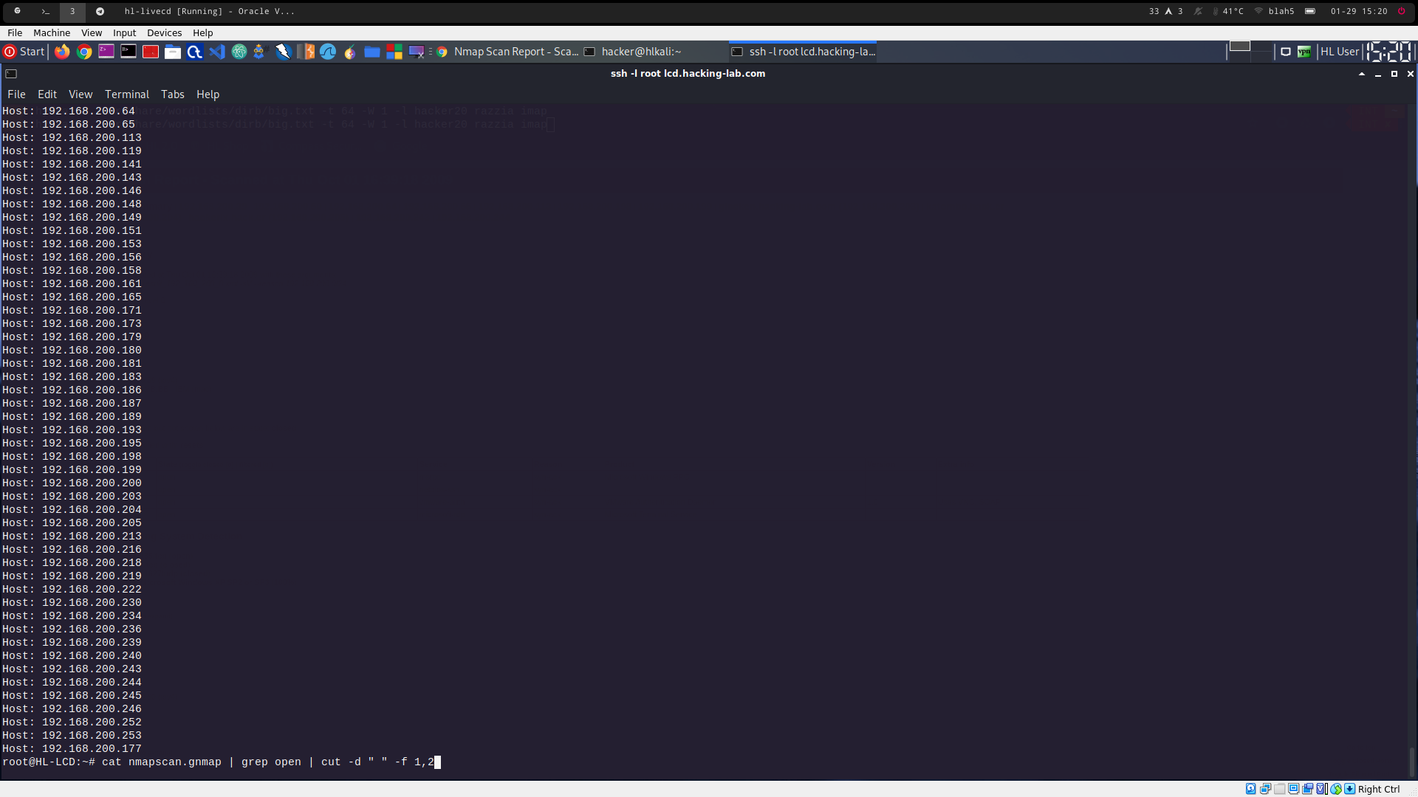
Task: Launch Firefox from the panel
Action: point(62,52)
